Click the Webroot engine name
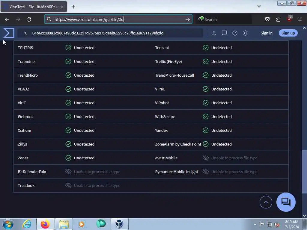The width and height of the screenshot is (307, 230). (25, 116)
